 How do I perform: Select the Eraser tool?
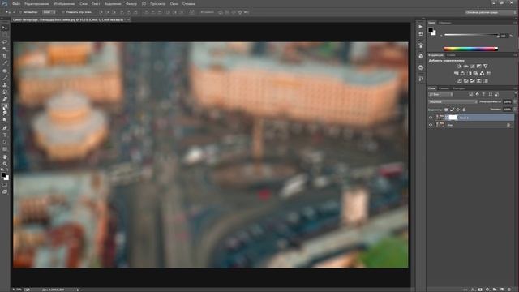(5, 99)
